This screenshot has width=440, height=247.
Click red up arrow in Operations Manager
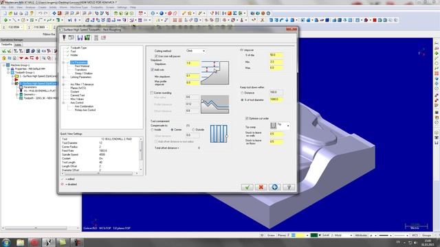[x=26, y=58]
